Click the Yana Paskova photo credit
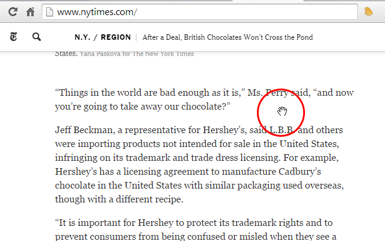This screenshot has width=385, height=241. click(x=137, y=54)
